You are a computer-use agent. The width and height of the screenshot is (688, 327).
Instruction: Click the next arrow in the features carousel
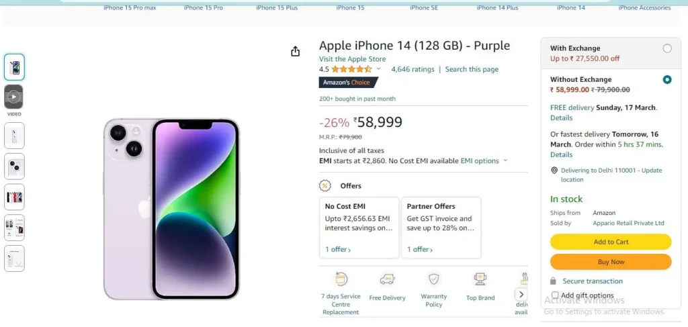point(521,294)
